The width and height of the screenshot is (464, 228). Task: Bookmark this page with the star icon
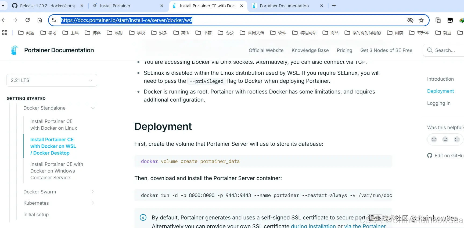coord(421,20)
